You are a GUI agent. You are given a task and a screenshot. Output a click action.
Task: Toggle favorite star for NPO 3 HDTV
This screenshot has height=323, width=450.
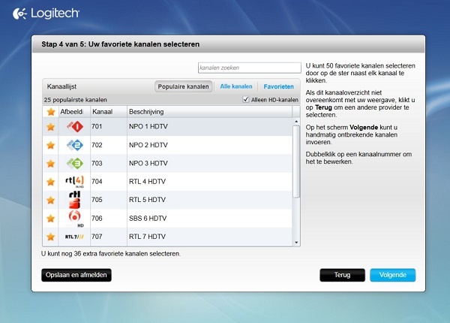tap(51, 164)
